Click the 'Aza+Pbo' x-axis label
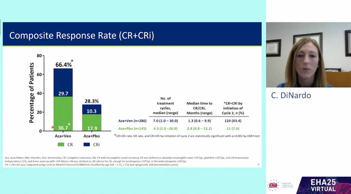351x194 pixels. (x=91, y=136)
